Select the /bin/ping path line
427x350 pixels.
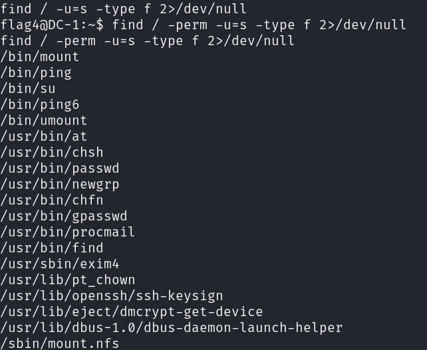tap(36, 73)
